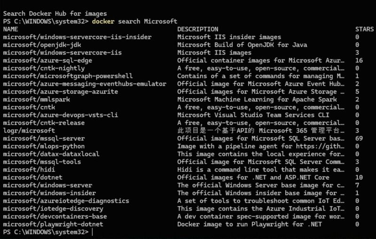This screenshot has height=239, width=376.
Task: Click the microsoft/playwright-dotnet entry
Action: click(53, 224)
